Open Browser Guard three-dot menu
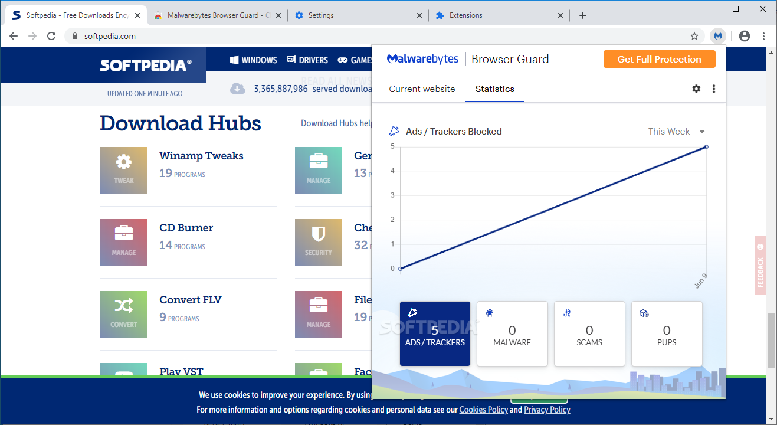This screenshot has width=777, height=425. (x=714, y=89)
